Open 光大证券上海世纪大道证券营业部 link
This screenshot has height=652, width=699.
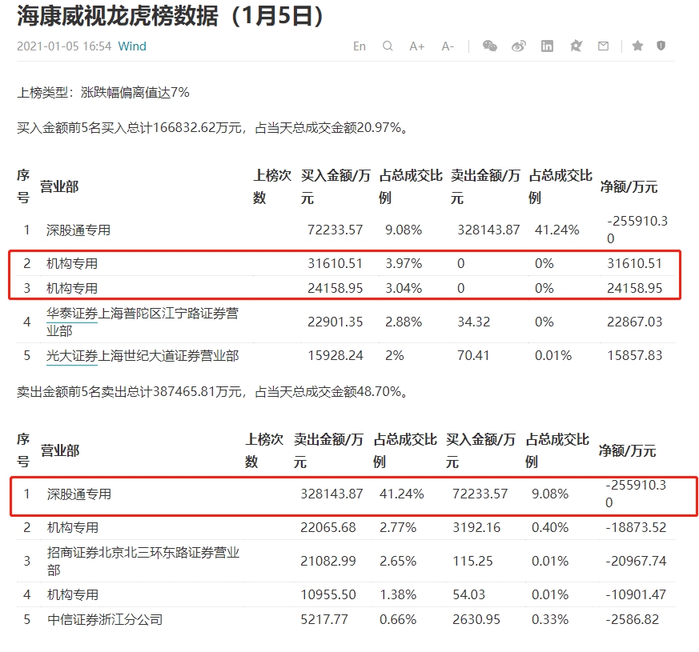143,356
